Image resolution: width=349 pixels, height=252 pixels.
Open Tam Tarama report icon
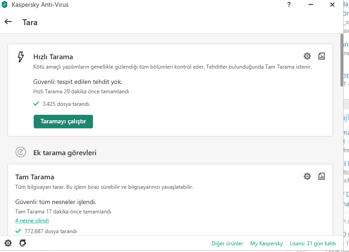coord(322,176)
